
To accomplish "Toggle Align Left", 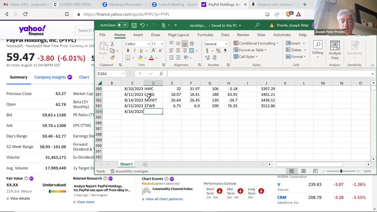I will [171, 51].
